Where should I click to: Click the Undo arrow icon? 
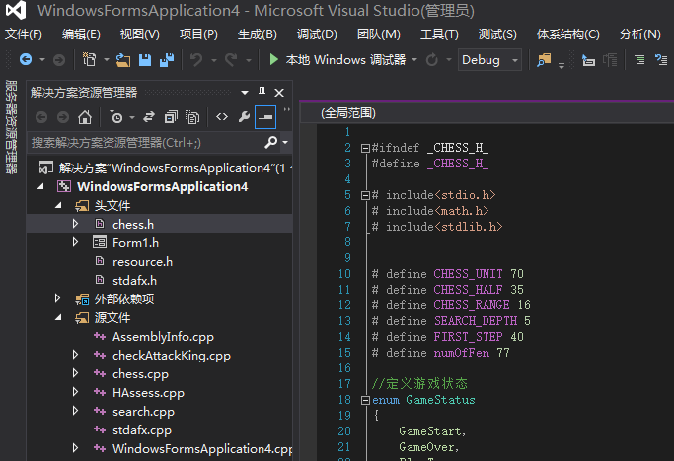tap(196, 60)
